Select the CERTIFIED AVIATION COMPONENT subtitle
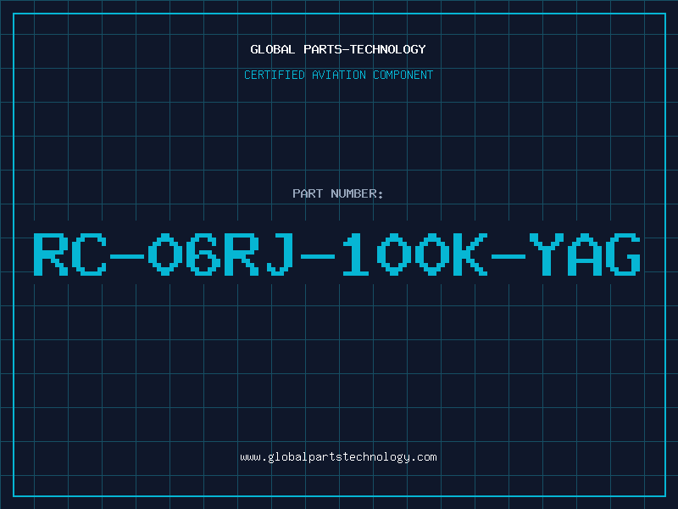Screen dimensions: 678x509 pos(338,75)
